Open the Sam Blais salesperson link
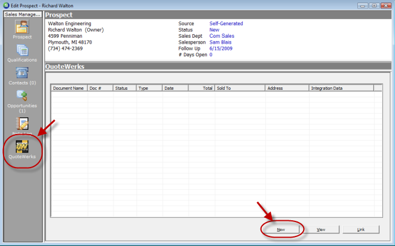 [x=221, y=42]
